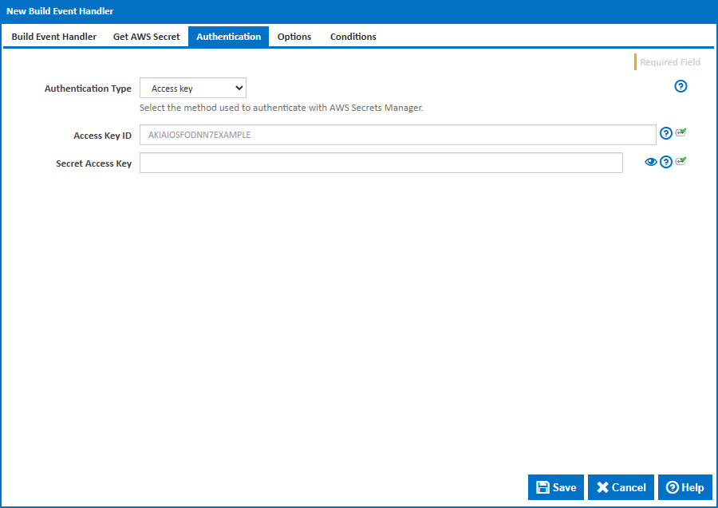Click the help icon beside Secret Access Key
Viewport: 718px width, 508px height.
tap(666, 162)
